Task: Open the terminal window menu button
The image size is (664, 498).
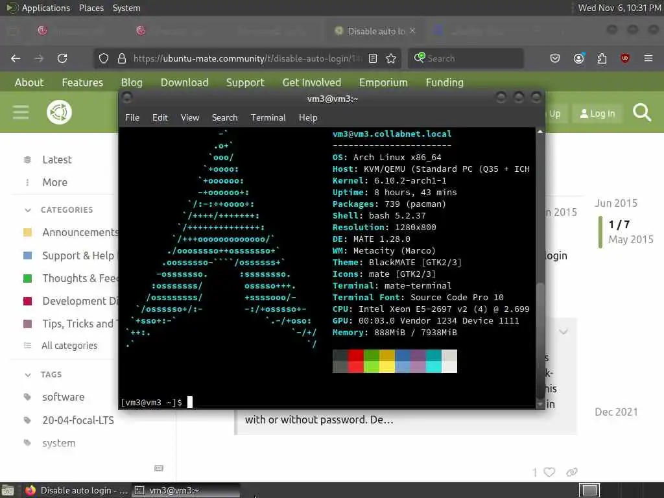Action: [126, 99]
